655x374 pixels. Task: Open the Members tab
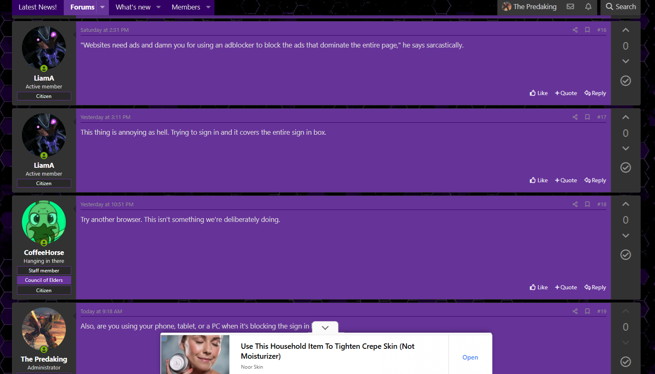(186, 7)
